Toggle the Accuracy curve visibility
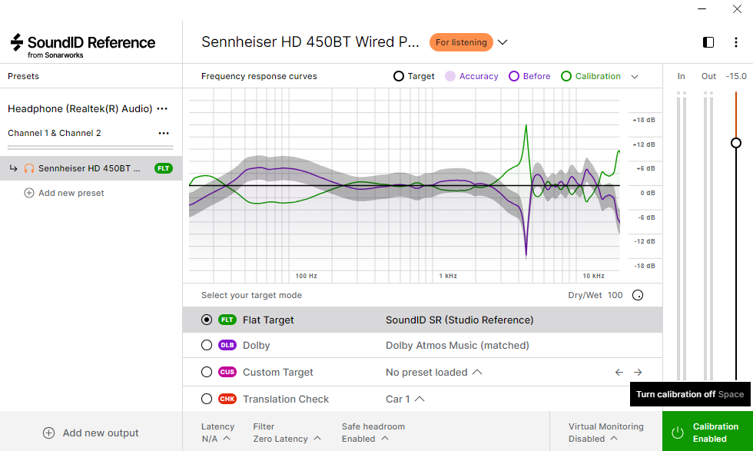 471,76
